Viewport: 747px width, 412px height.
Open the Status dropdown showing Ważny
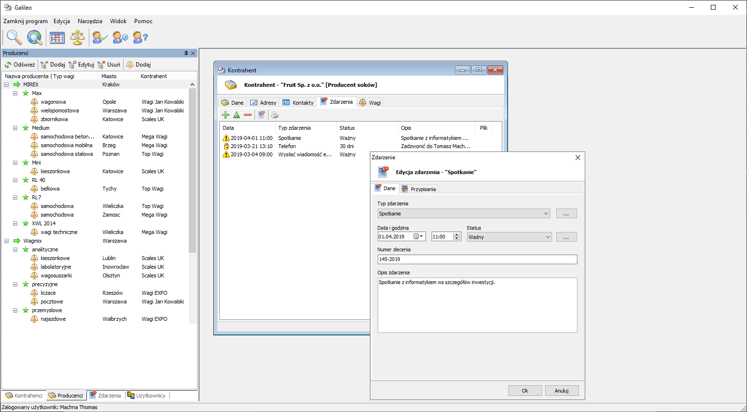coord(548,237)
